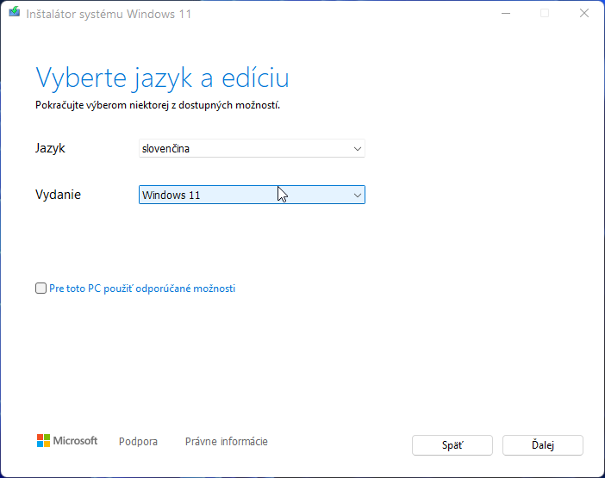Image resolution: width=605 pixels, height=478 pixels.
Task: Close the Windows 11 installer window
Action: pyautogui.click(x=584, y=14)
